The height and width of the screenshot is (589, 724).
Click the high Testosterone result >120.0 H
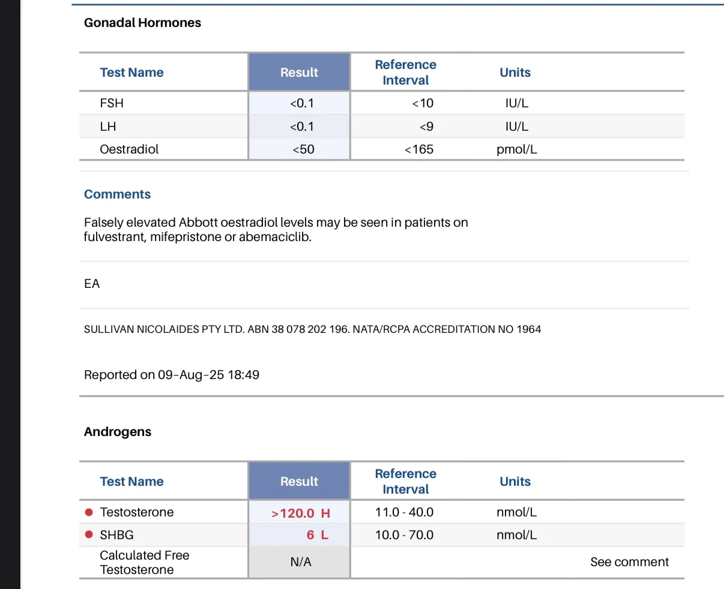tap(301, 513)
